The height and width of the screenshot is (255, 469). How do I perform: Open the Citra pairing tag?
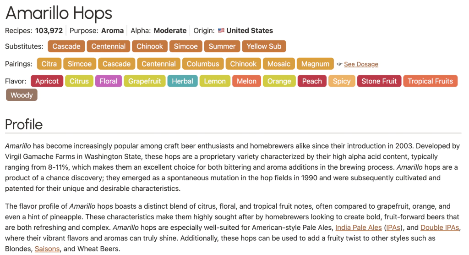pos(49,64)
